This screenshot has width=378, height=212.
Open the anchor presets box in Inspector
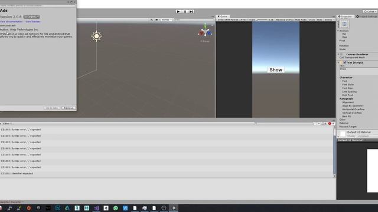[x=344, y=24]
